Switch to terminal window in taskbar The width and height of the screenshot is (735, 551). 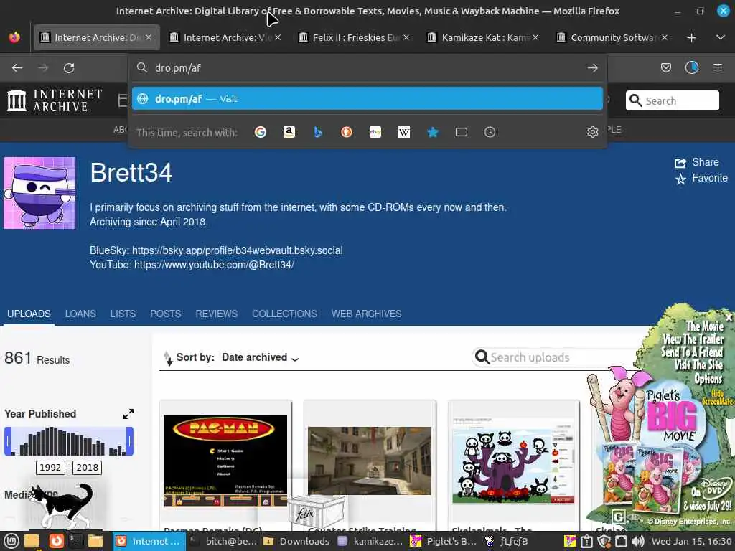point(223,541)
